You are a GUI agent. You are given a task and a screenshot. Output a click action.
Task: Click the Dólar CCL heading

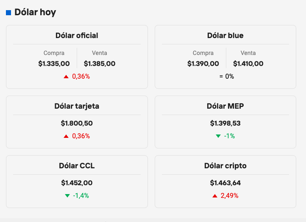click(77, 166)
